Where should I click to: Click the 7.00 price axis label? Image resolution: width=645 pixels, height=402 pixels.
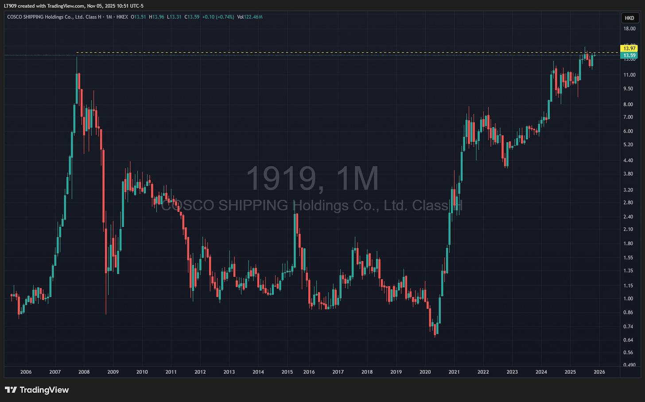[629, 117]
